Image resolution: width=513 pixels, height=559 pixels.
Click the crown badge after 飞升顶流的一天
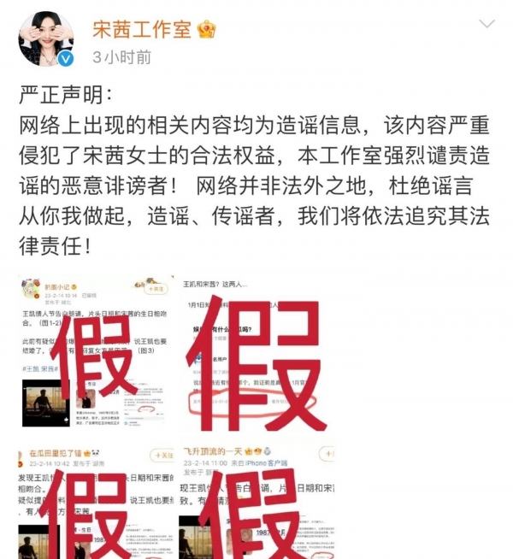click(x=249, y=451)
